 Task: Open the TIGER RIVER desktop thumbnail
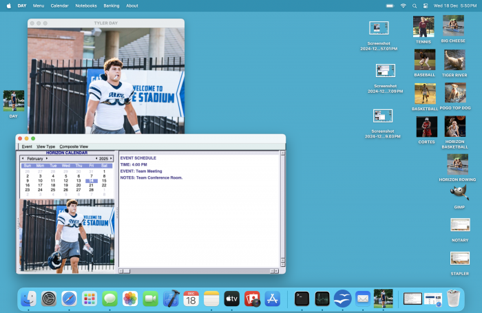(x=454, y=61)
